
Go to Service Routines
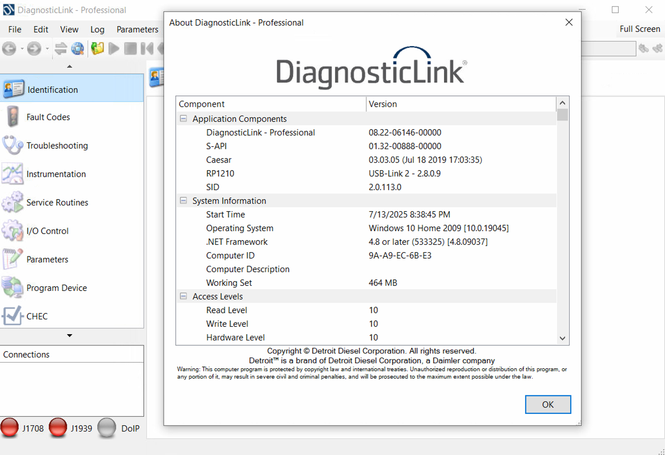point(57,202)
